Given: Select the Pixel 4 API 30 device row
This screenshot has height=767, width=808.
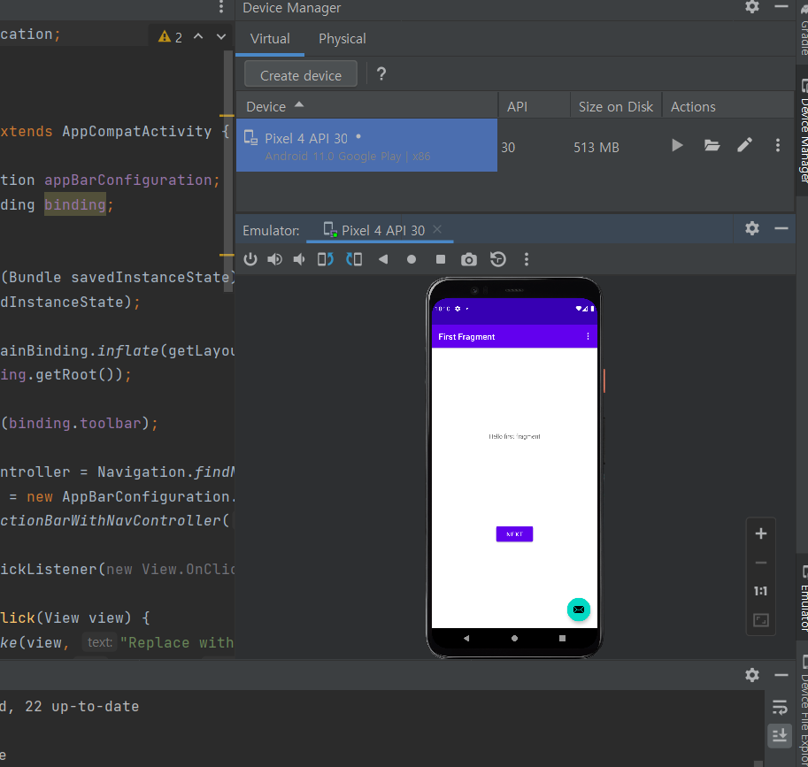Looking at the screenshot, I should (367, 146).
